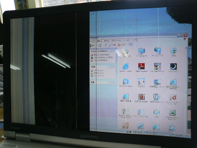
Task: Open the My Network icon
Action: (158, 51)
